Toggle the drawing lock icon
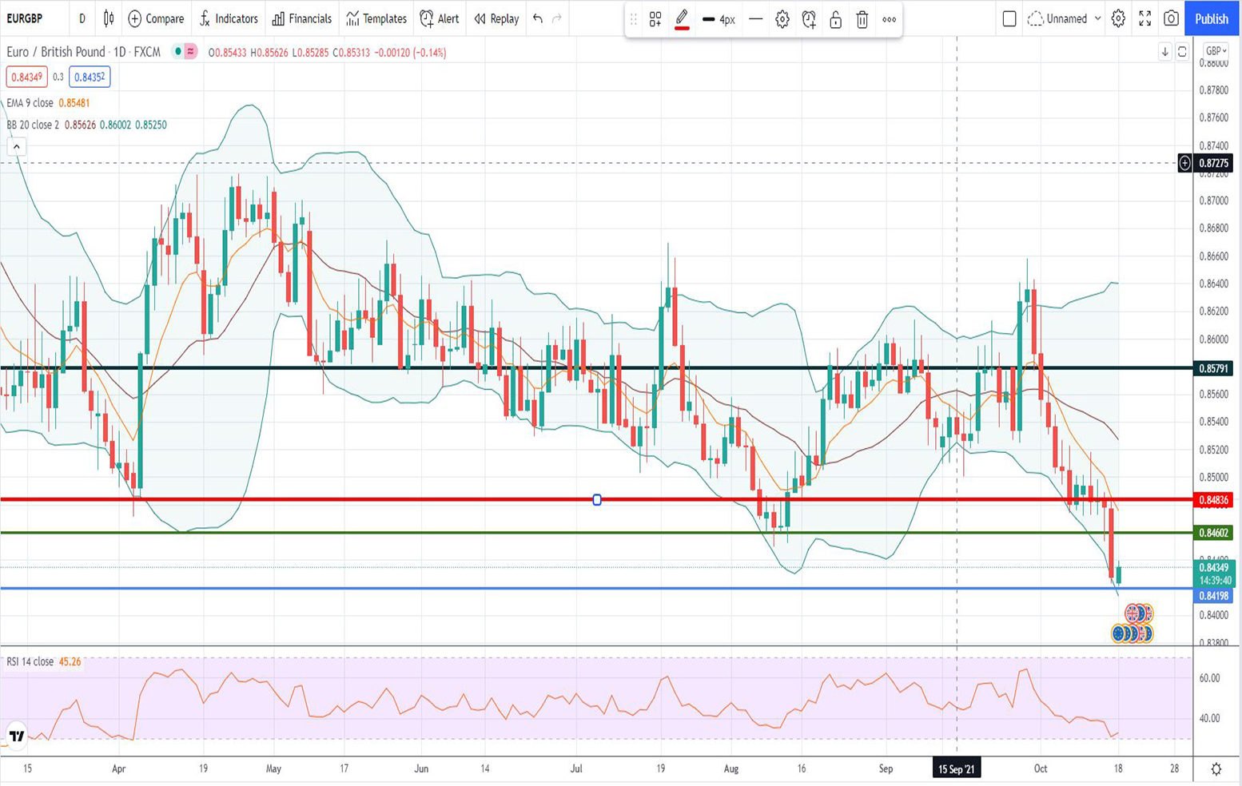The image size is (1242, 786). coord(835,20)
